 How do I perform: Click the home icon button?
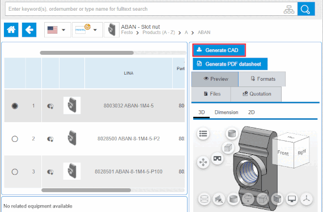pos(11,30)
